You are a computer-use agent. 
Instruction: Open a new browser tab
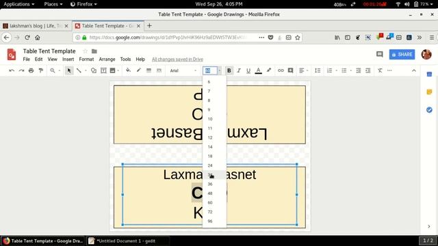(149, 26)
